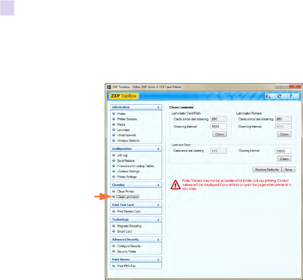303x280 pixels.
Task: Open help with the question mark icon
Action: pyautogui.click(x=291, y=96)
